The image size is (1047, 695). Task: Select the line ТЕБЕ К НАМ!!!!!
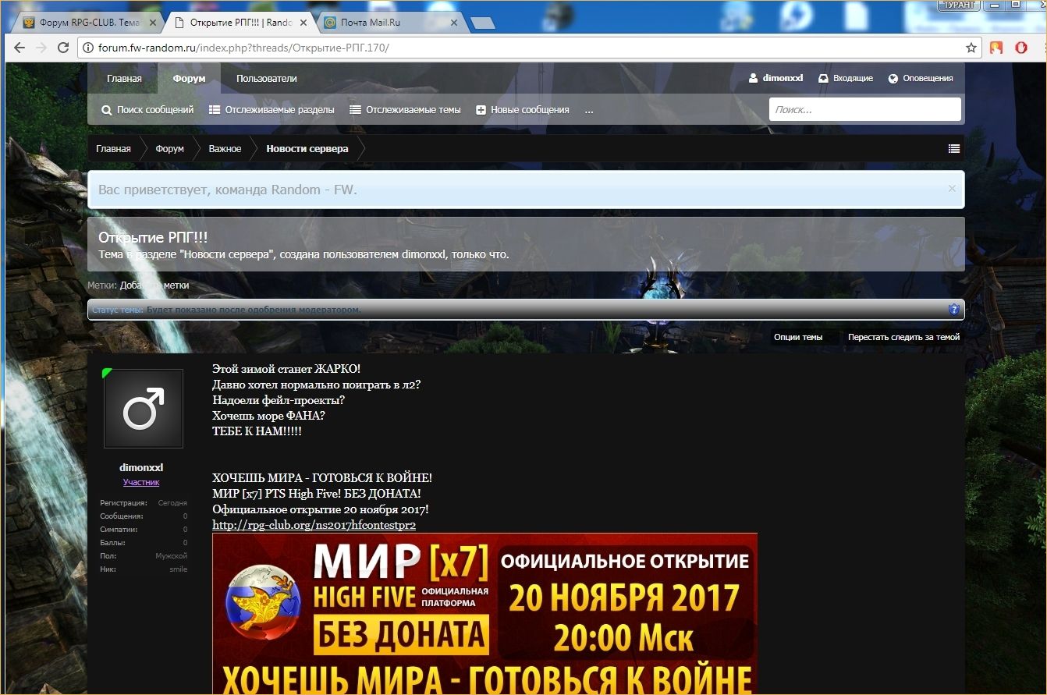(x=257, y=431)
